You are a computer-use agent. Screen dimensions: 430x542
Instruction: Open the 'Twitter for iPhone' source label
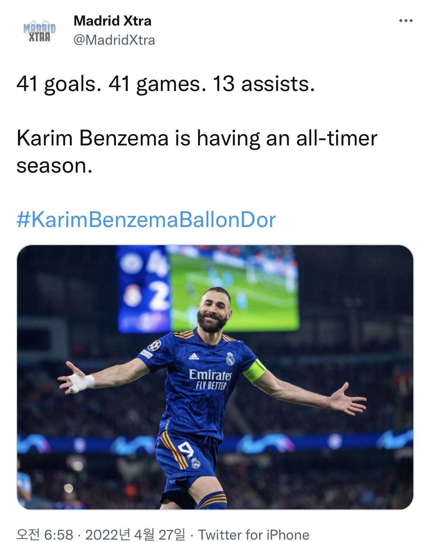tap(254, 534)
